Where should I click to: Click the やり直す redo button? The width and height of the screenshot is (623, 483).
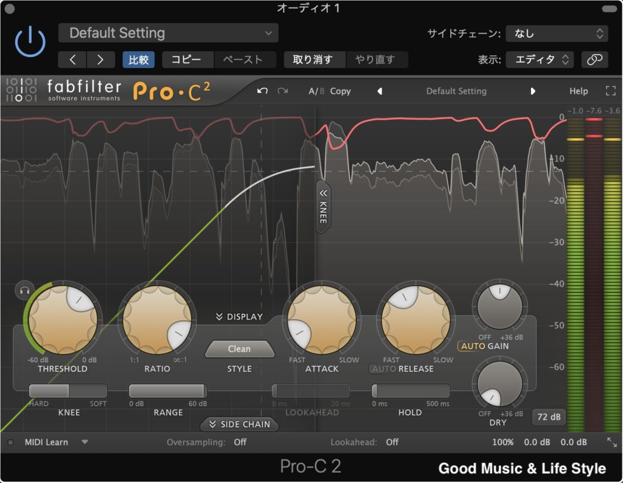tap(377, 60)
